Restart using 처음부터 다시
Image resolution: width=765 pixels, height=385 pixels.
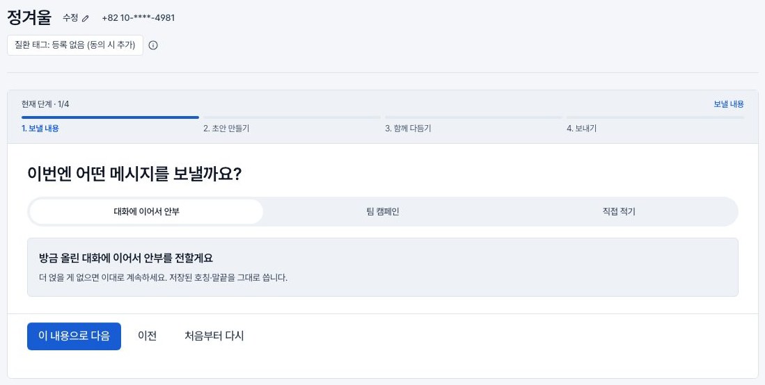pos(214,336)
